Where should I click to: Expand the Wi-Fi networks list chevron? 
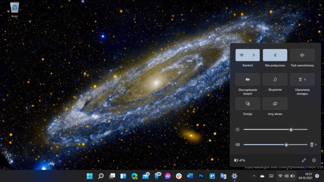254,55
